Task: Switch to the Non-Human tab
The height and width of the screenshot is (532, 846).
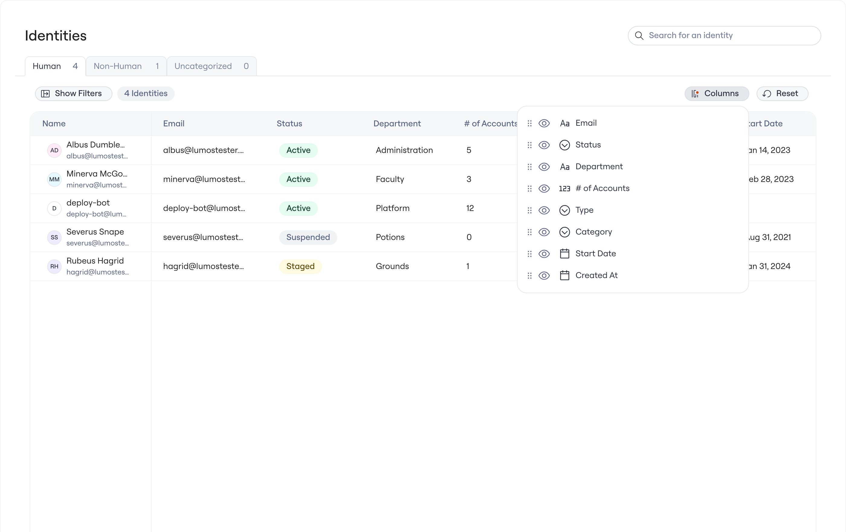Action: (126, 66)
